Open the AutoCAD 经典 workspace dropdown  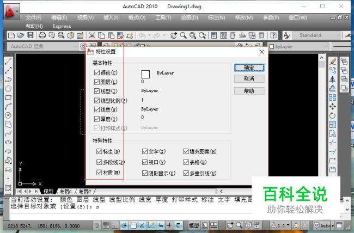43,46
